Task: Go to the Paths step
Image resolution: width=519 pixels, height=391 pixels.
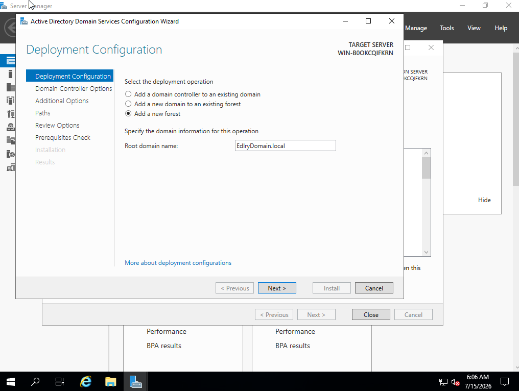Action: 43,113
